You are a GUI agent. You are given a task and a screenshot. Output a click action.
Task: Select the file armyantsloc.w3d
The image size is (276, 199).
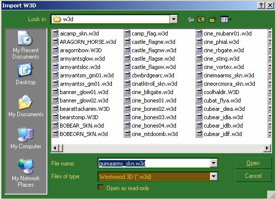pos(76,67)
